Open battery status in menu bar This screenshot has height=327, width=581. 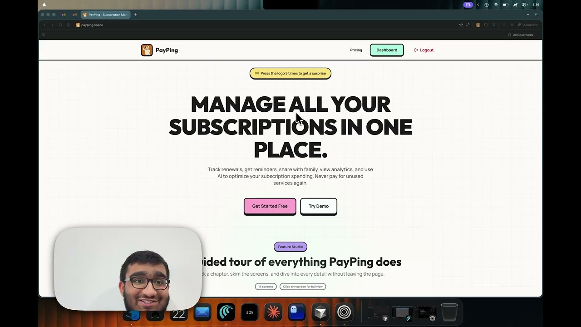click(505, 5)
